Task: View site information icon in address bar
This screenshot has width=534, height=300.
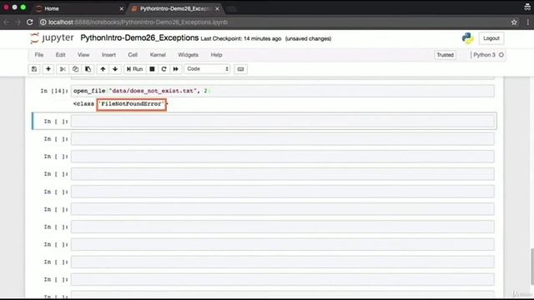Action: click(43, 22)
